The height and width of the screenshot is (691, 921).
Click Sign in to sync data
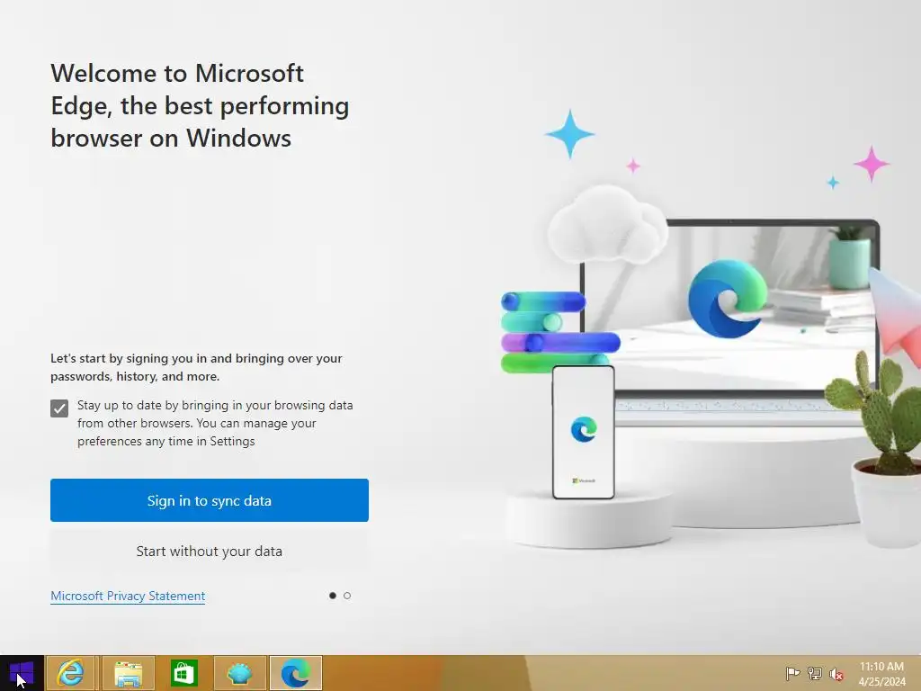tap(209, 500)
